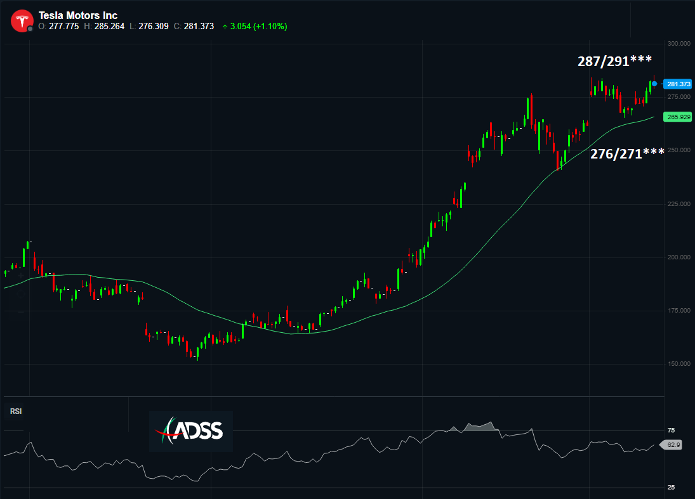Click the RSI indicator label

(16, 412)
